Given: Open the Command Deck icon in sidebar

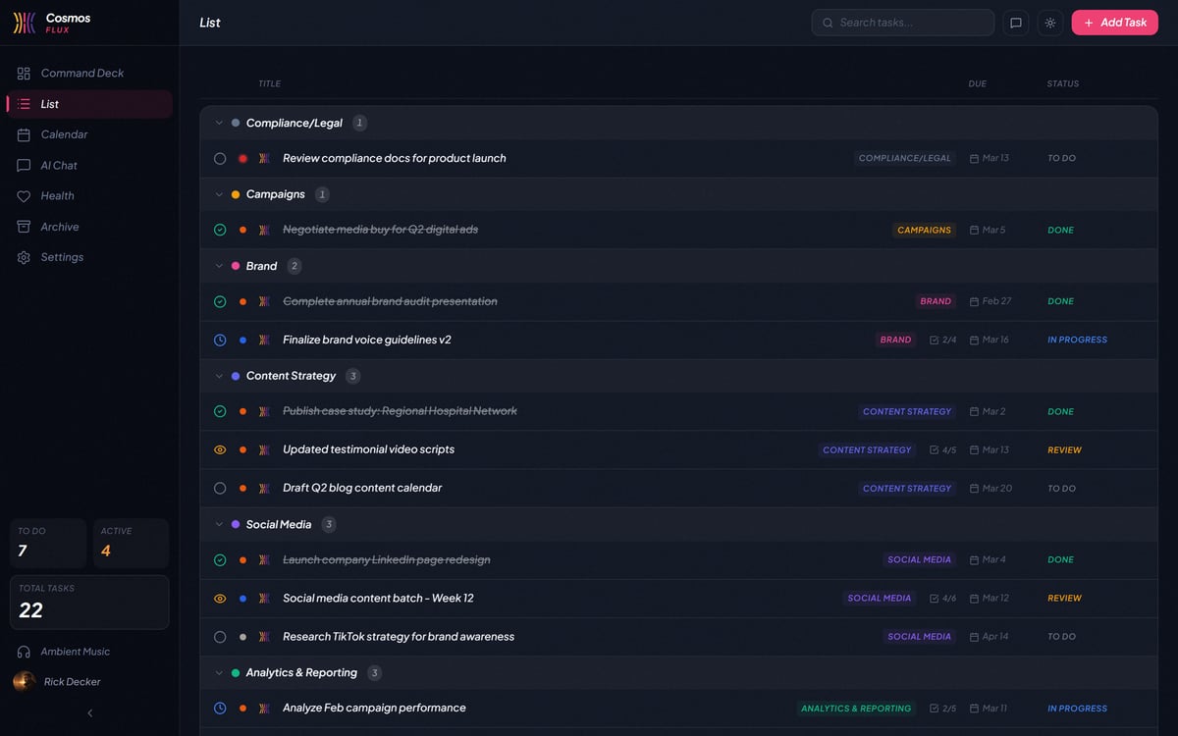Looking at the screenshot, I should coord(24,73).
